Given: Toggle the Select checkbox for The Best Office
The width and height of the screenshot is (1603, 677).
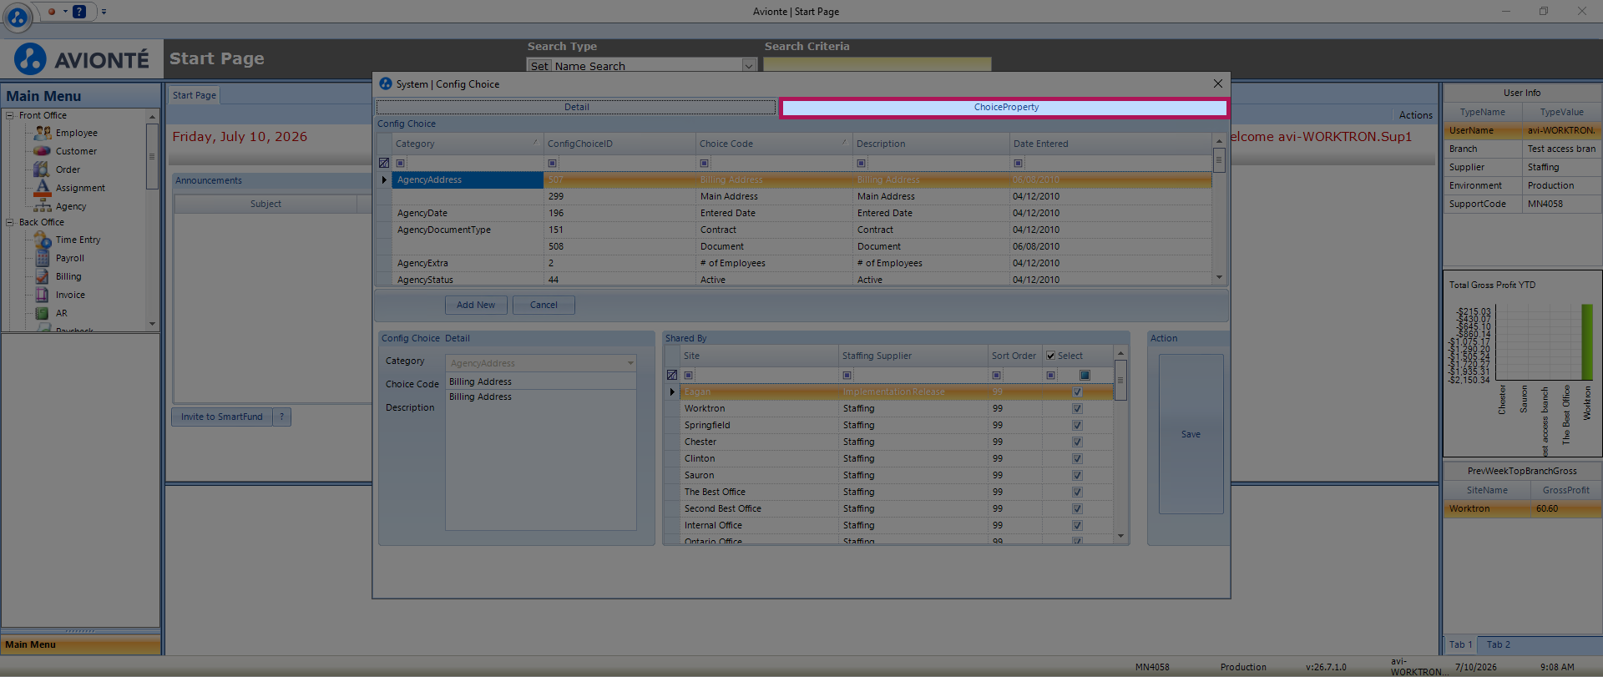Looking at the screenshot, I should (x=1078, y=493).
